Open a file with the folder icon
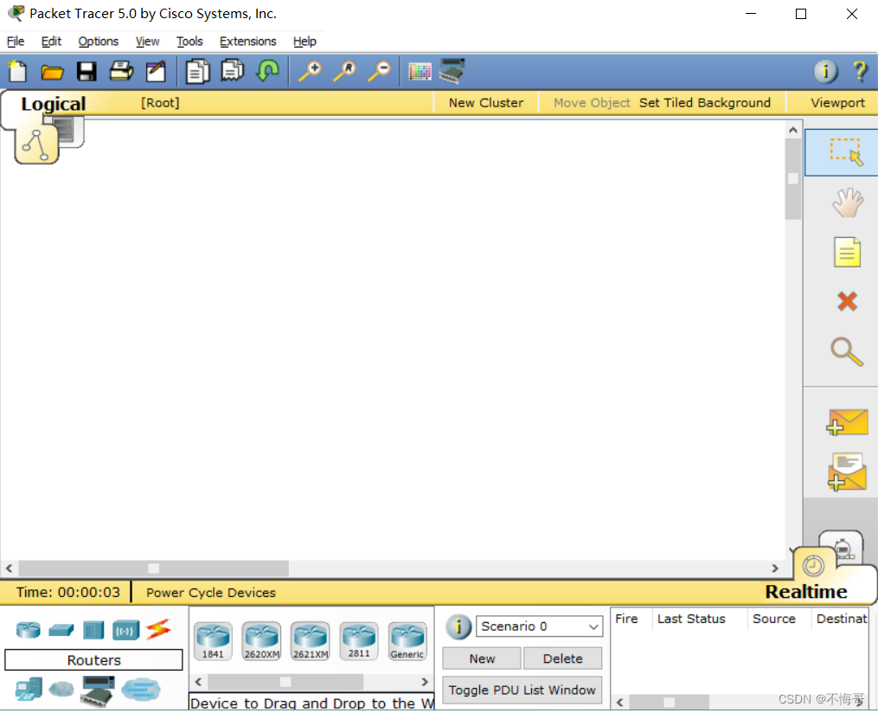Viewport: 878px width, 713px height. click(x=52, y=73)
